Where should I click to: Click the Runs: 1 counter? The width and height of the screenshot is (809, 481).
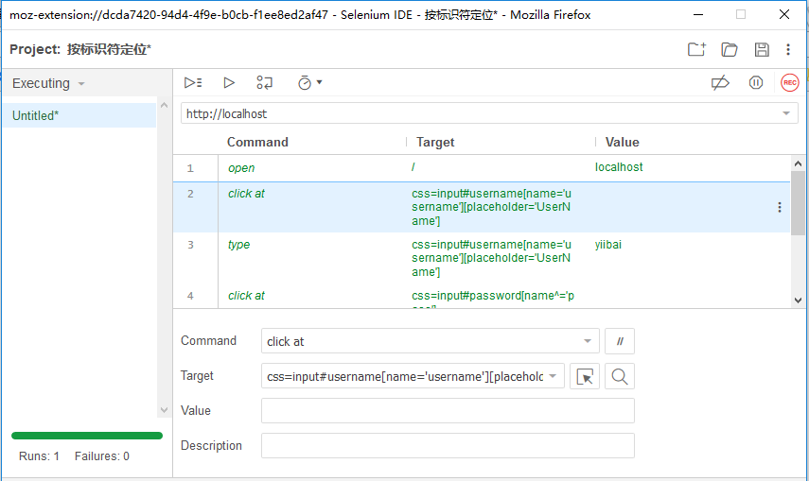pyautogui.click(x=39, y=456)
